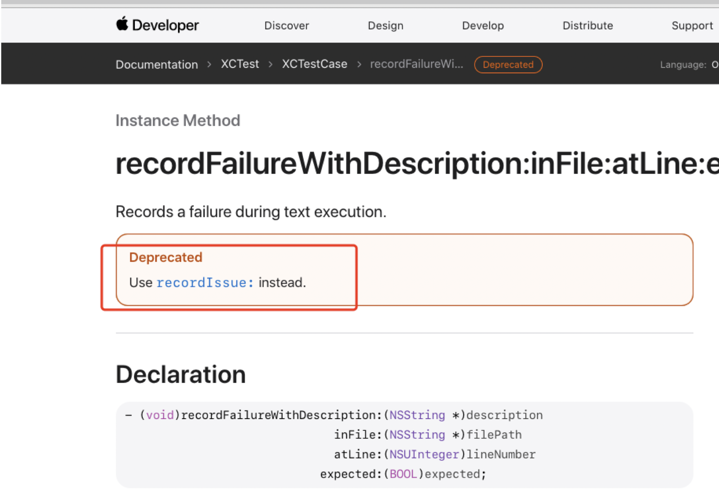Click the BOOL type link

pyautogui.click(x=403, y=474)
